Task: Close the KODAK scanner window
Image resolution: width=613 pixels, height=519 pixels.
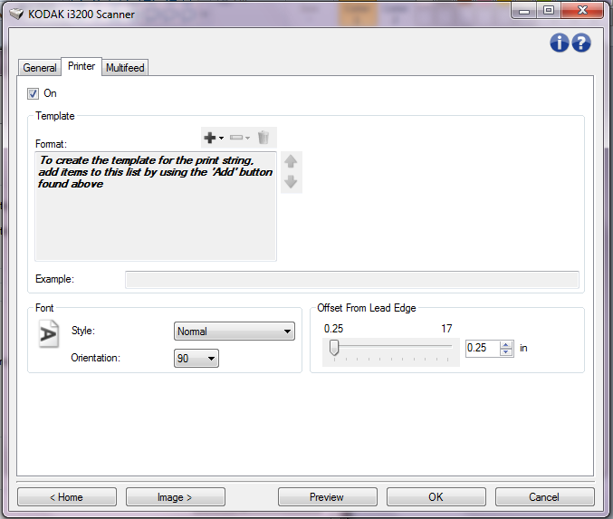Action: [582, 11]
